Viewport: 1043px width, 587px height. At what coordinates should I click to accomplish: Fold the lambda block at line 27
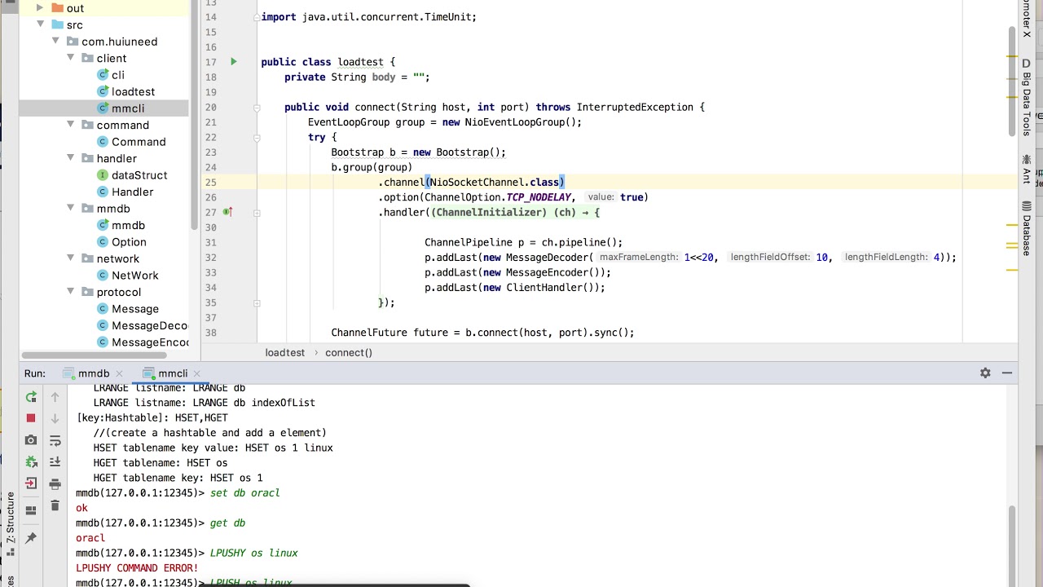click(x=256, y=213)
